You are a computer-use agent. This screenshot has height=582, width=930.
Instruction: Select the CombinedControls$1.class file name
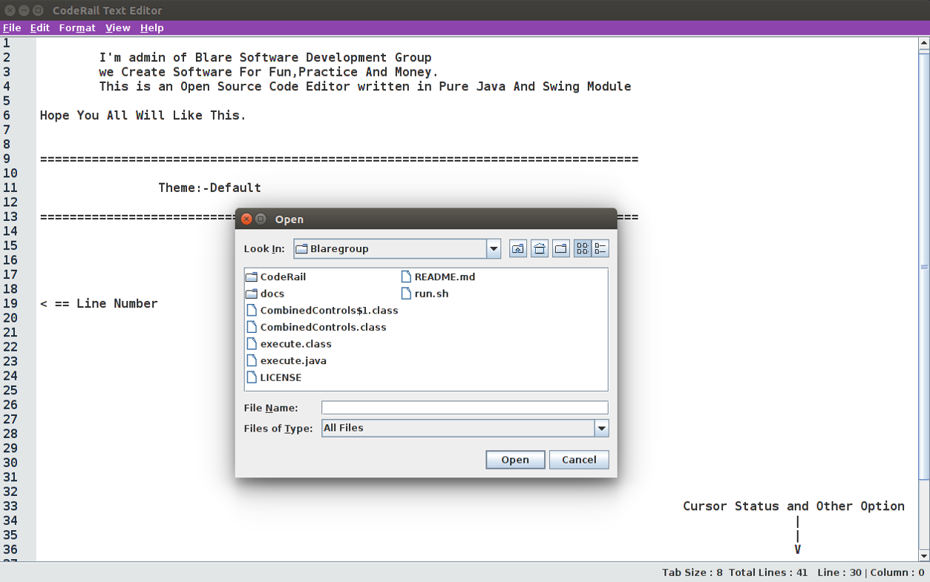pos(329,311)
